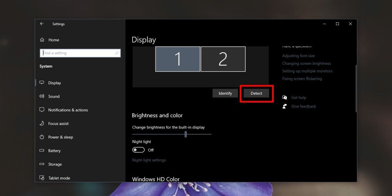392x196 pixels.
Task: Open the Setting up multiple monitors link
Action: click(x=307, y=71)
